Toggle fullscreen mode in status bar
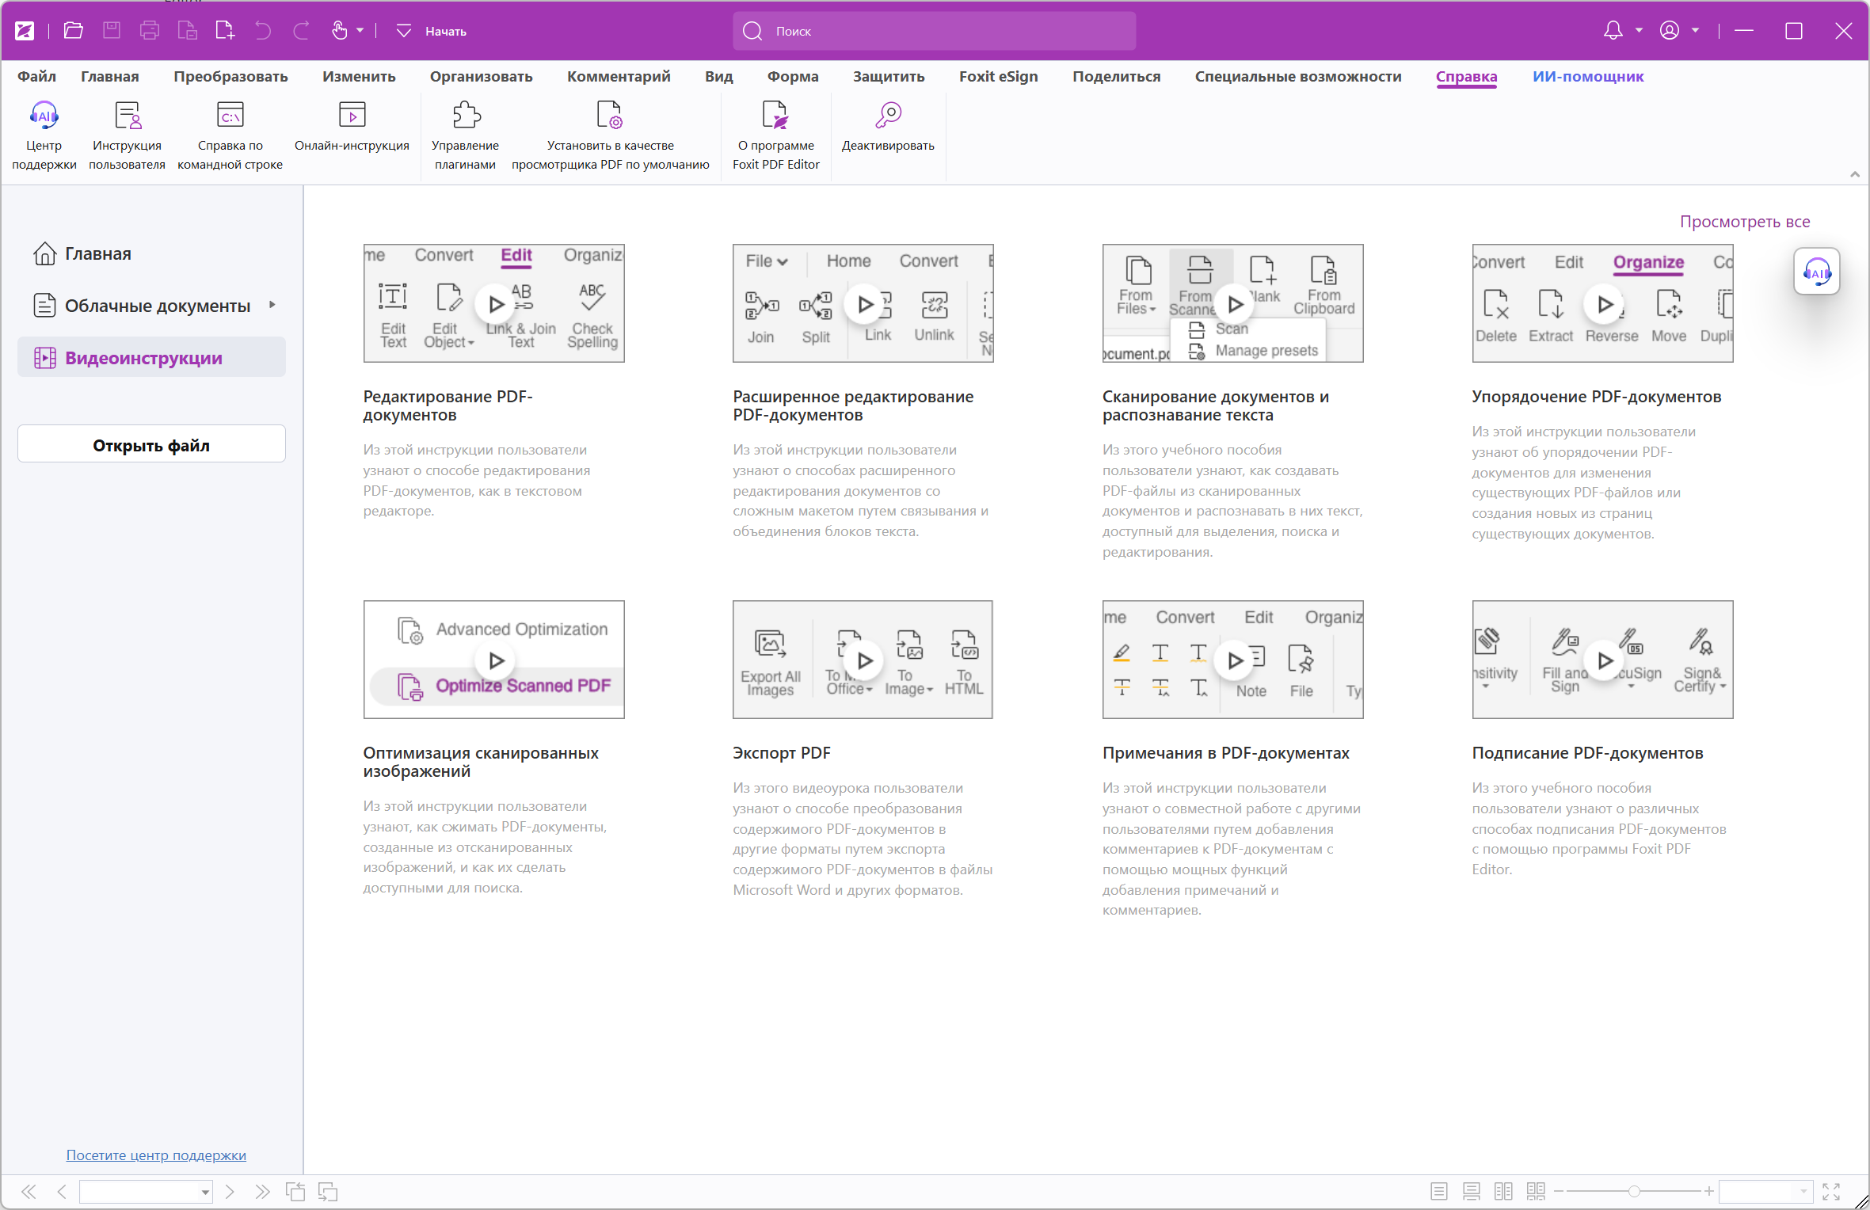The height and width of the screenshot is (1210, 1870). [1831, 1191]
